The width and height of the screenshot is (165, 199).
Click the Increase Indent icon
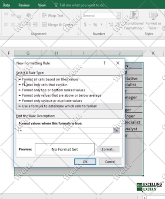tap(35, 24)
